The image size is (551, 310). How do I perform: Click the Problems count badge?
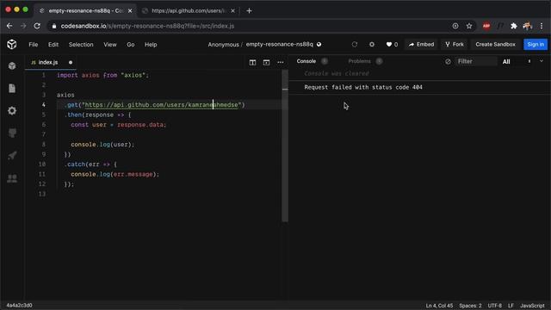click(379, 61)
